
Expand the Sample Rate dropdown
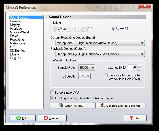[x=87, y=68]
